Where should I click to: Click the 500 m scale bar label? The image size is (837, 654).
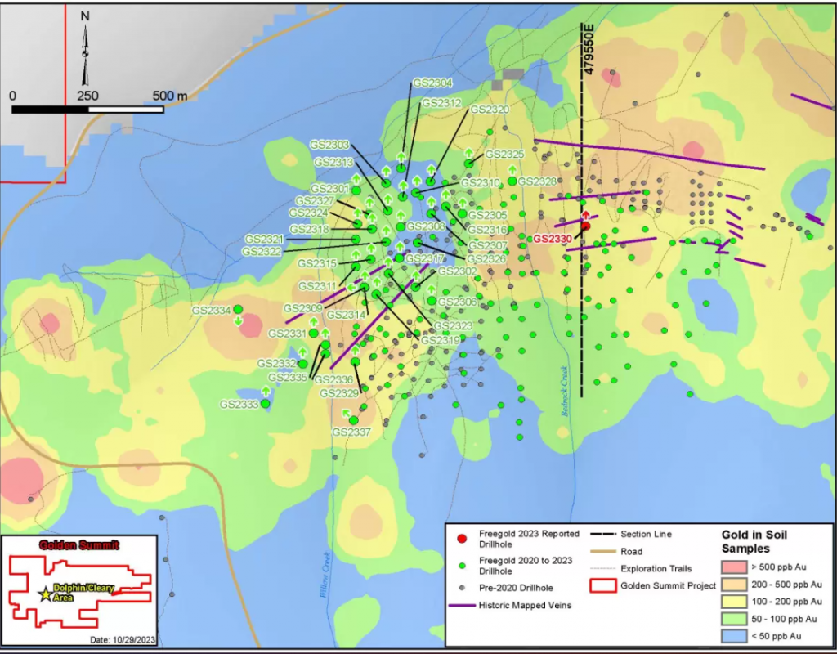(x=169, y=96)
